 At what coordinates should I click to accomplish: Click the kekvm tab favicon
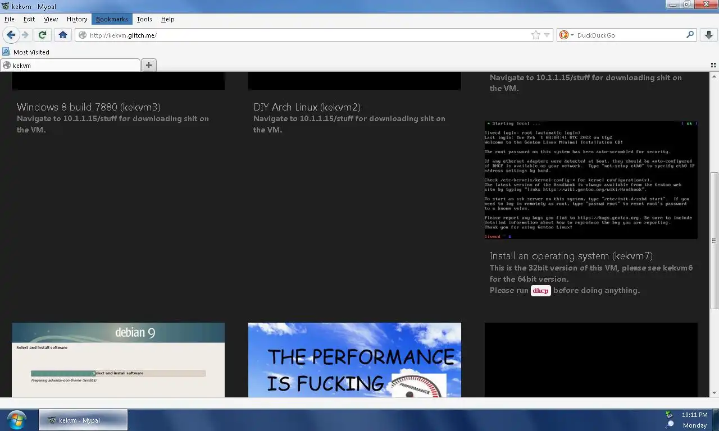click(x=7, y=65)
